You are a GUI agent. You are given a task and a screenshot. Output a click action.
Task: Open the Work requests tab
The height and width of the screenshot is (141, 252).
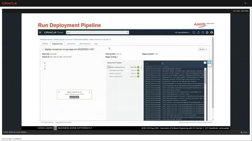[85, 43]
